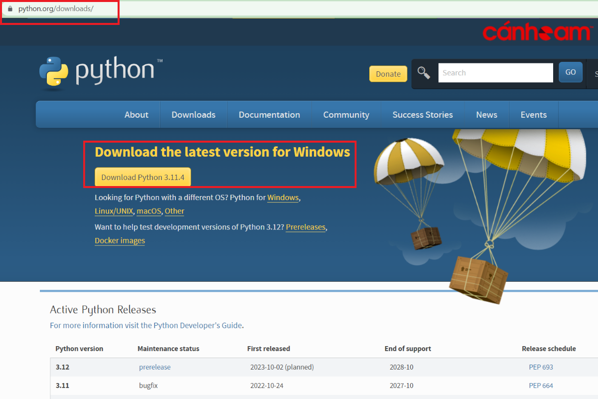The height and width of the screenshot is (399, 598).
Task: Click the Maintenance status column header
Action: click(x=168, y=349)
